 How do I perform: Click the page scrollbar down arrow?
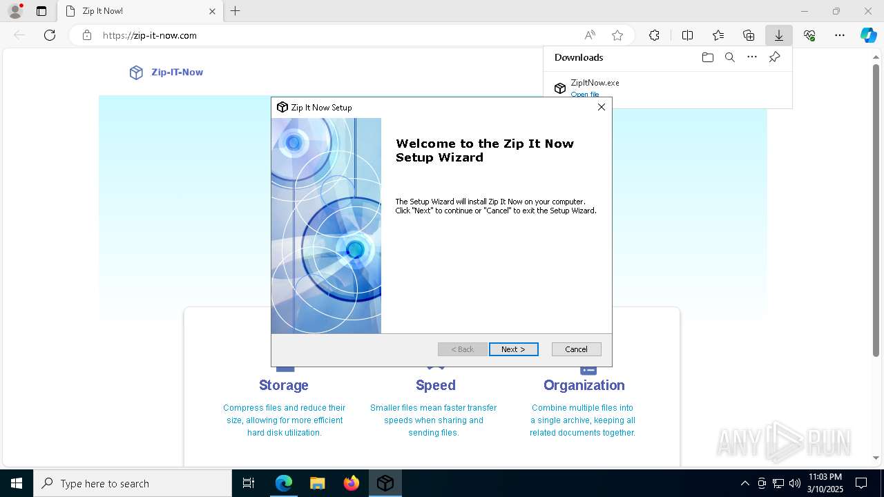876,457
